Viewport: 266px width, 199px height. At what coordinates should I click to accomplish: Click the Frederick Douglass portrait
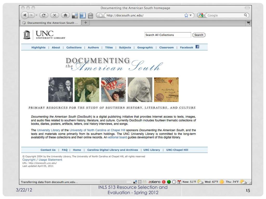[140, 90]
